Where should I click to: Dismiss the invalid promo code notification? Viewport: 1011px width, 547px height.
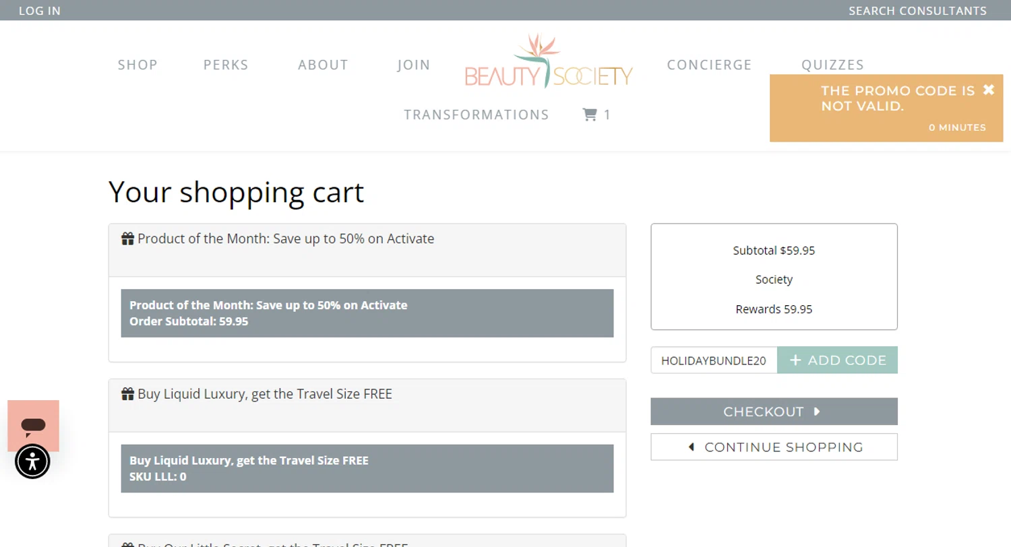tap(988, 90)
